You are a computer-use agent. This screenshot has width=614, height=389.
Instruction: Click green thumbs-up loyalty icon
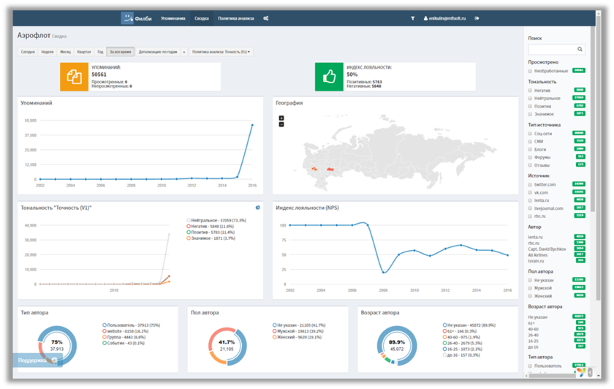329,77
